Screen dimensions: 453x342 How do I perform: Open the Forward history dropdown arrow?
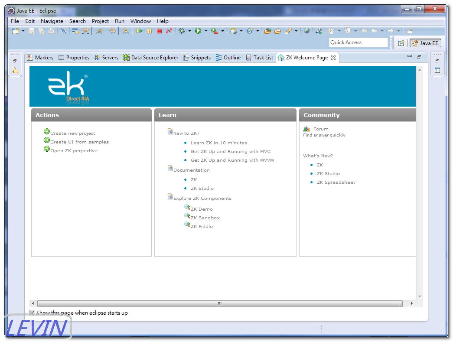pyautogui.click(x=398, y=31)
